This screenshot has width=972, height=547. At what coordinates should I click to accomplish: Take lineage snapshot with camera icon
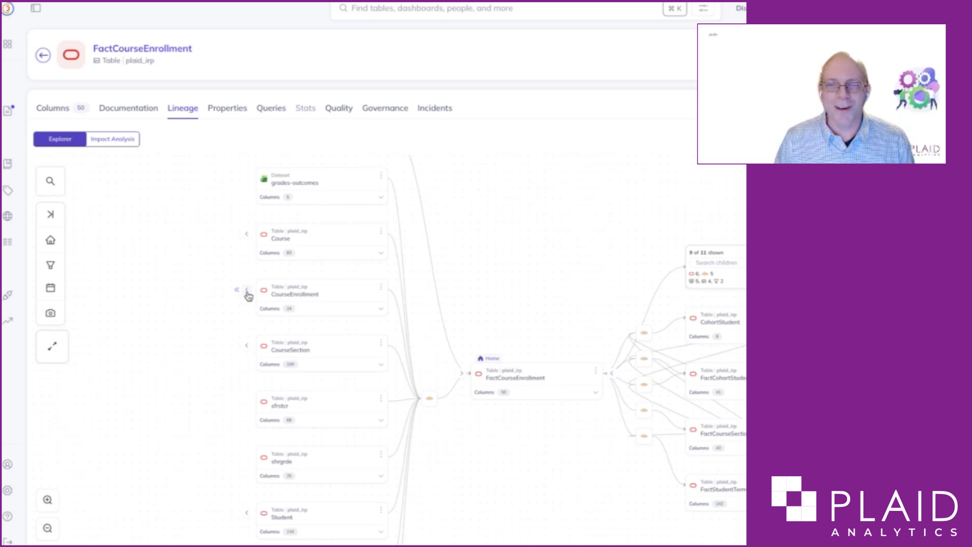point(50,313)
